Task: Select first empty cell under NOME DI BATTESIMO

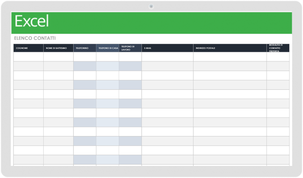Action: tap(58, 57)
